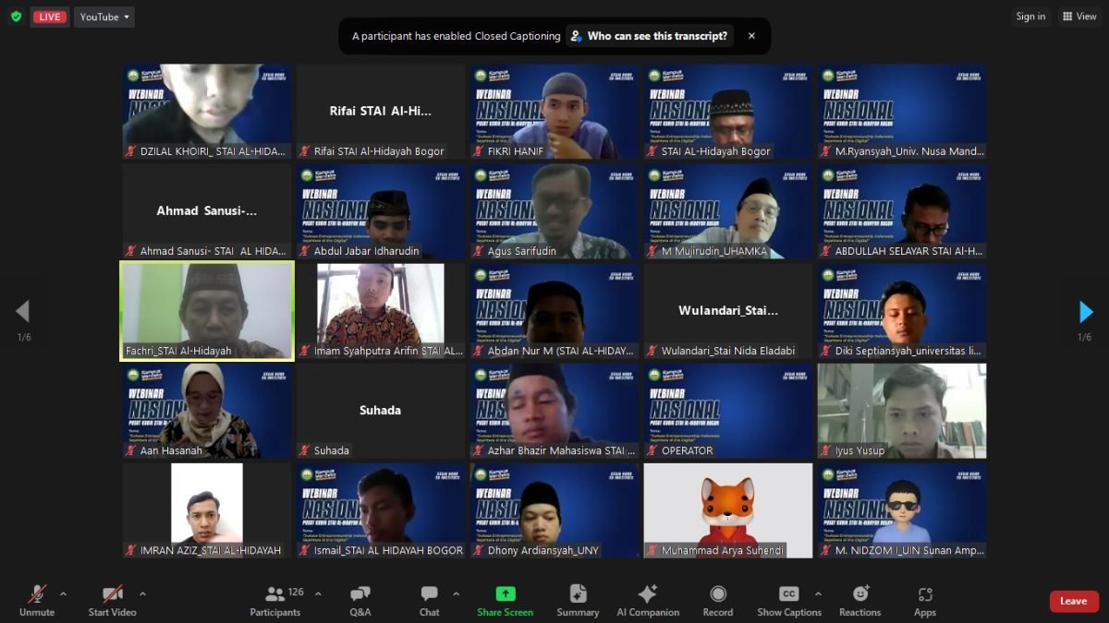Open 'Who can see this transcript?' info

click(x=650, y=36)
